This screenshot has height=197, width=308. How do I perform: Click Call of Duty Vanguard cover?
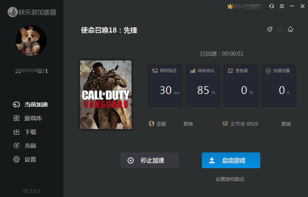coord(106,95)
